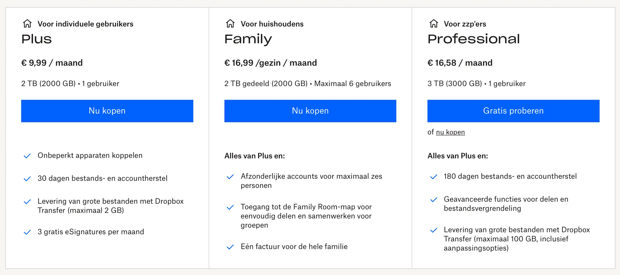Viewport: 620px width, 275px height.
Task: Click checkmark beside Geavanceerde functies voor delen
Action: pos(434,200)
